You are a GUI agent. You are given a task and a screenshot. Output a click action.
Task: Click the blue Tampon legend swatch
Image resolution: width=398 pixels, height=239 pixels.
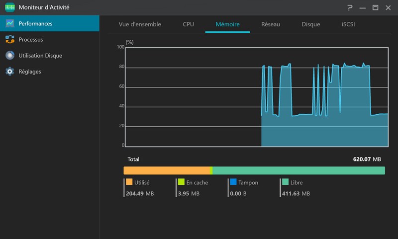[x=233, y=182]
